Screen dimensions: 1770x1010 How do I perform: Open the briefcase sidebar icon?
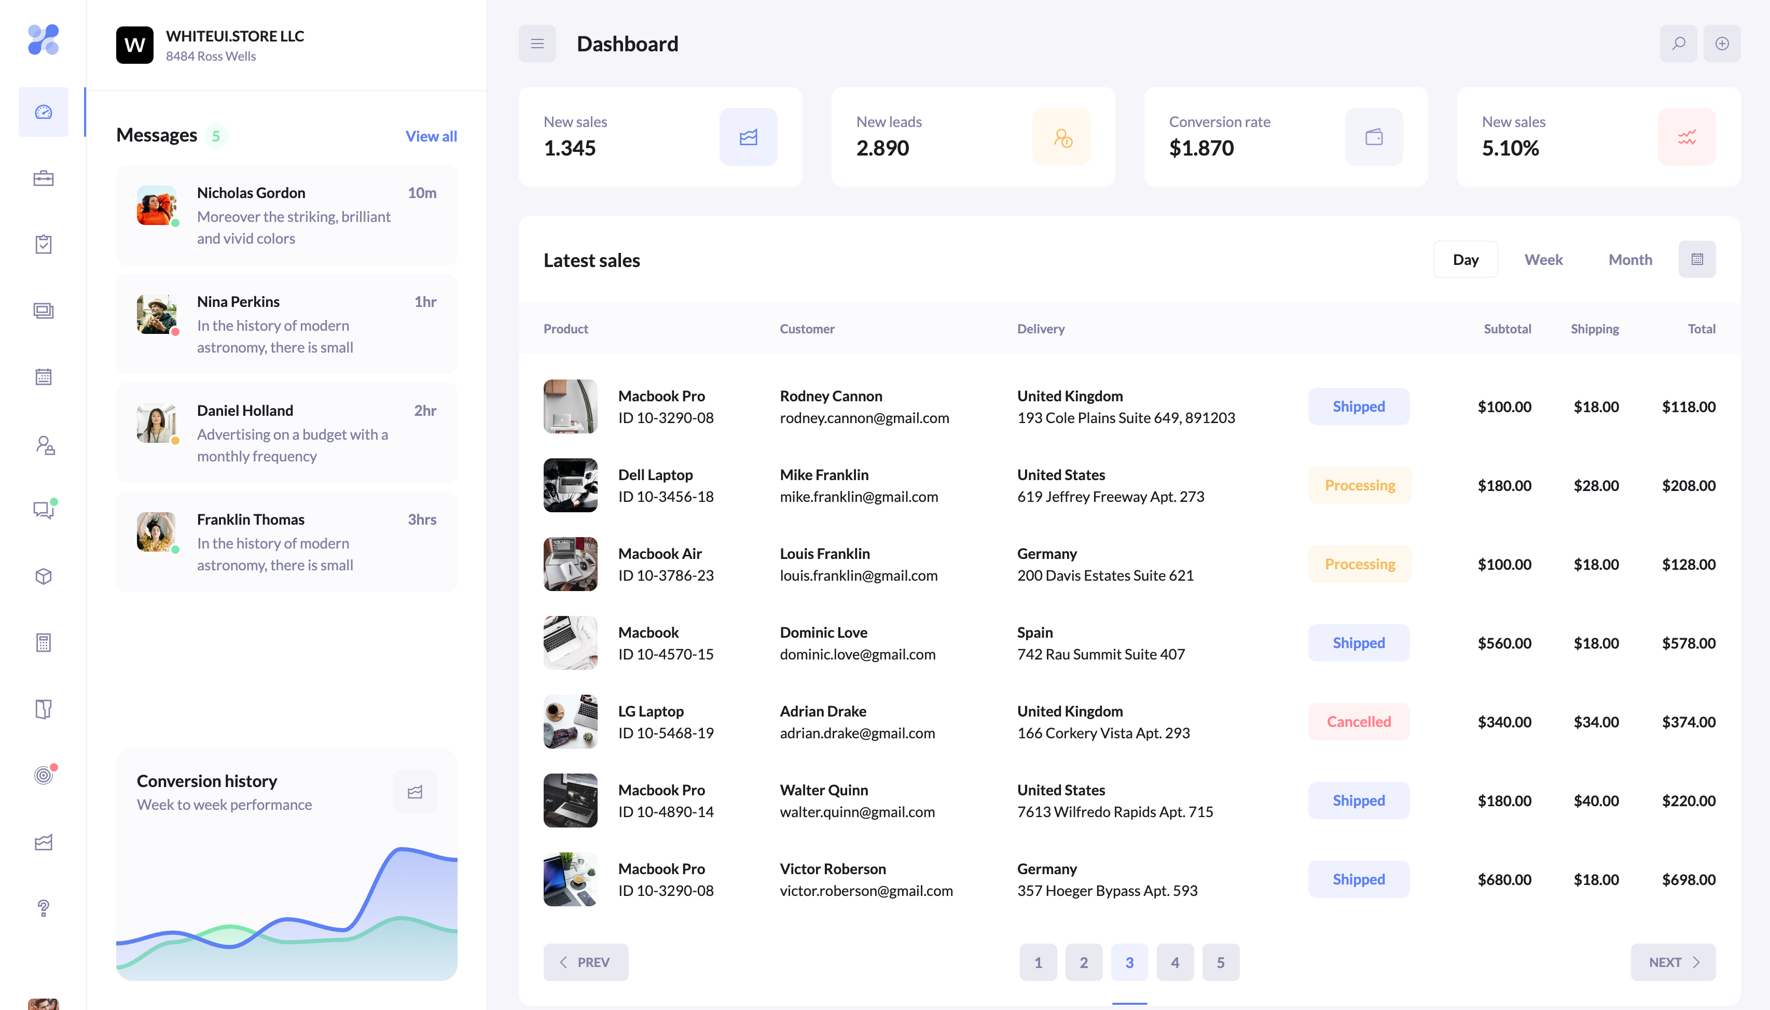(x=44, y=178)
